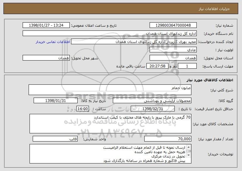This screenshot has height=171, width=242.
Task: Click the priority field عادی
Action: (x=173, y=50)
